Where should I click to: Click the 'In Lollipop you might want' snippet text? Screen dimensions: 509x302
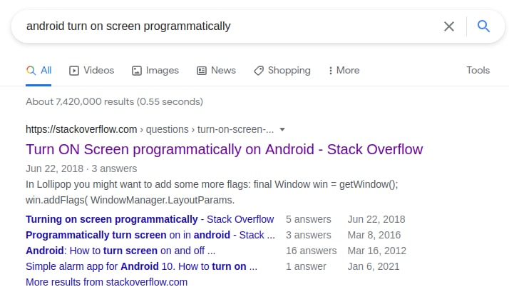(212, 192)
